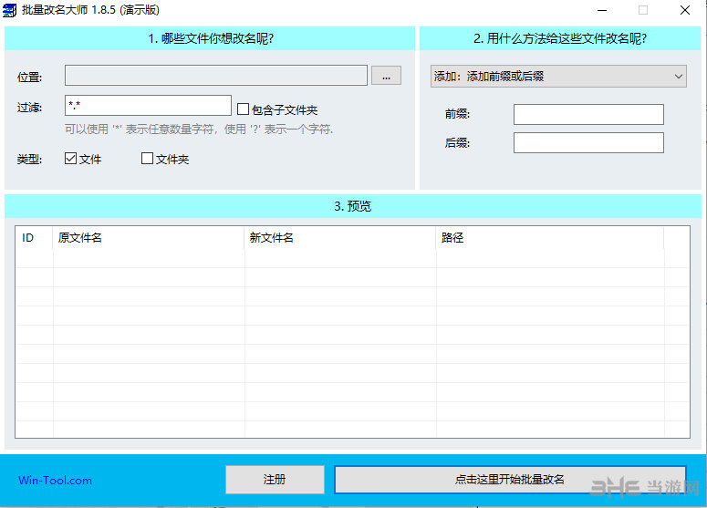Start renaming with 点击这里开始批量改名 button

coord(510,480)
